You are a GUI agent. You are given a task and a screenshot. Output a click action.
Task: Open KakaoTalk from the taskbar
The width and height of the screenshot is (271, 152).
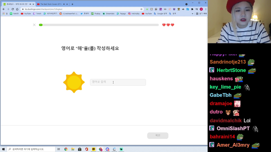94,149
